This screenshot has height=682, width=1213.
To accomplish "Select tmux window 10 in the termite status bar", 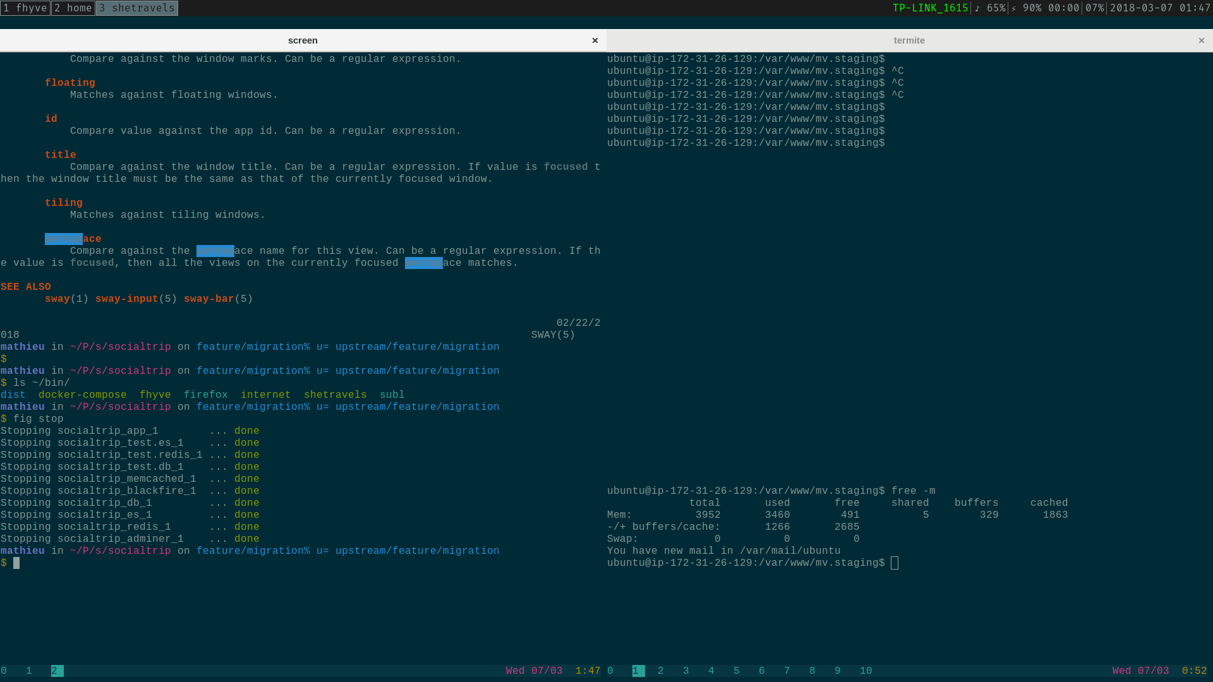I will pos(865,671).
